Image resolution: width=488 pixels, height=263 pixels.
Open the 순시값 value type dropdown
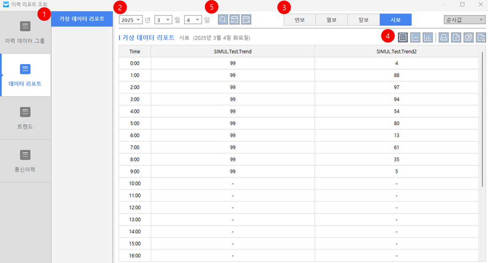(464, 20)
